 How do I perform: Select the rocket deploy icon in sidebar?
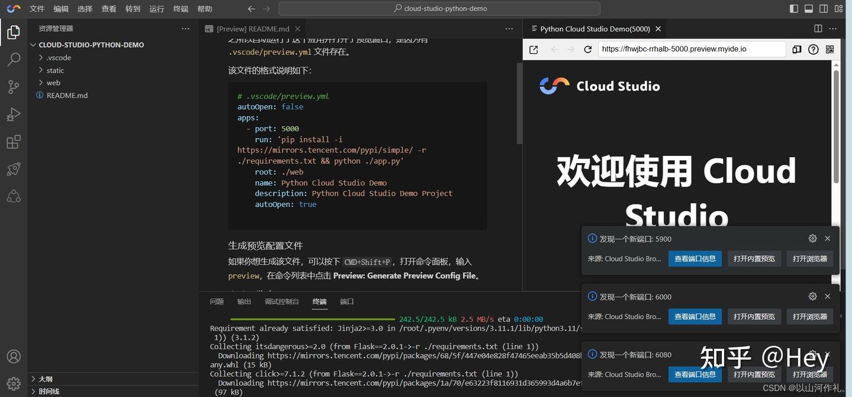click(x=13, y=169)
